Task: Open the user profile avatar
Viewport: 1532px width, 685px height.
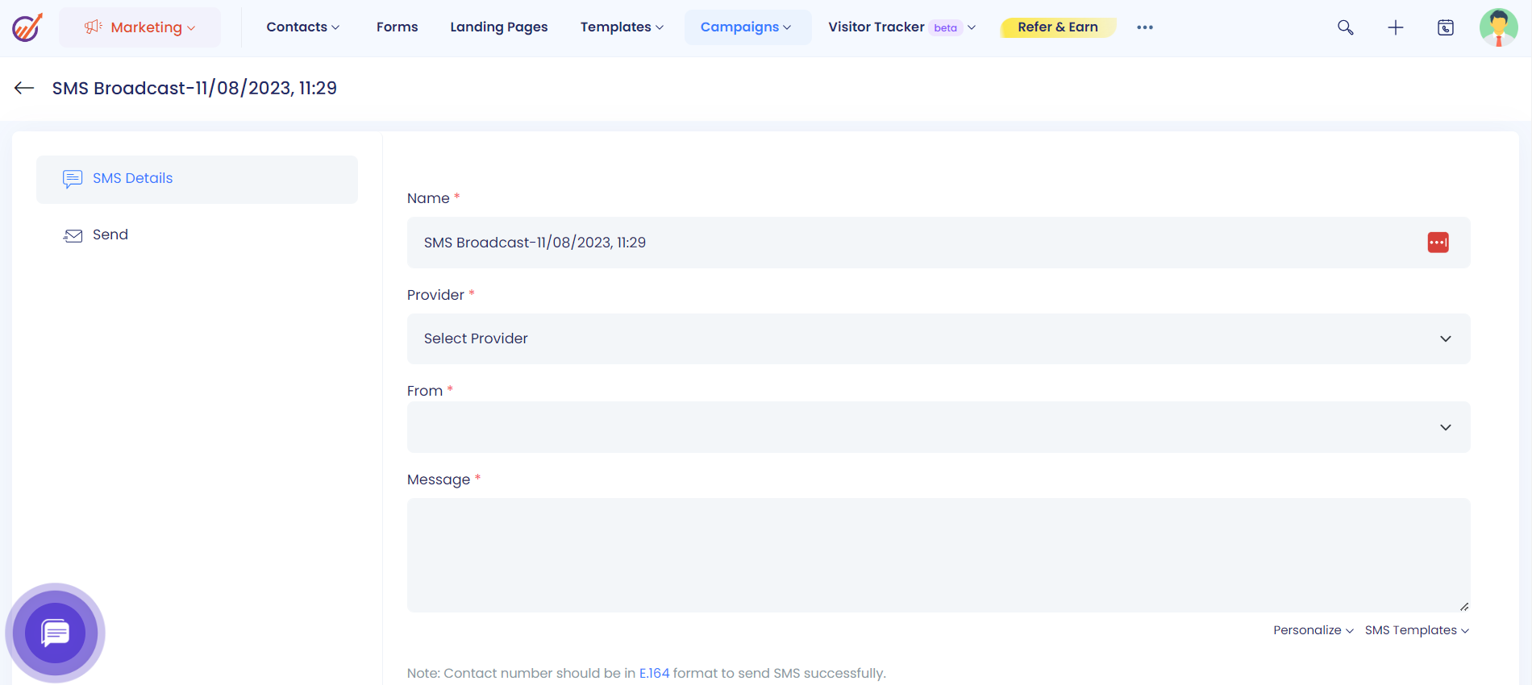Action: pyautogui.click(x=1498, y=27)
